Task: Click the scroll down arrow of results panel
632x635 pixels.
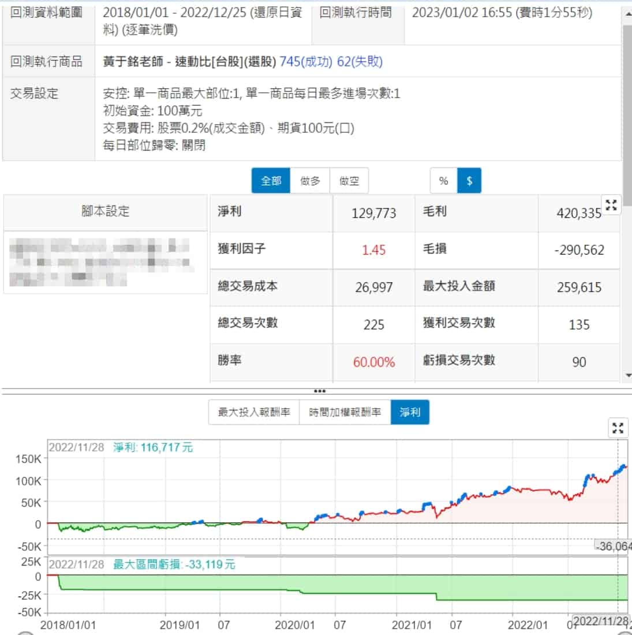Action: pyautogui.click(x=627, y=376)
